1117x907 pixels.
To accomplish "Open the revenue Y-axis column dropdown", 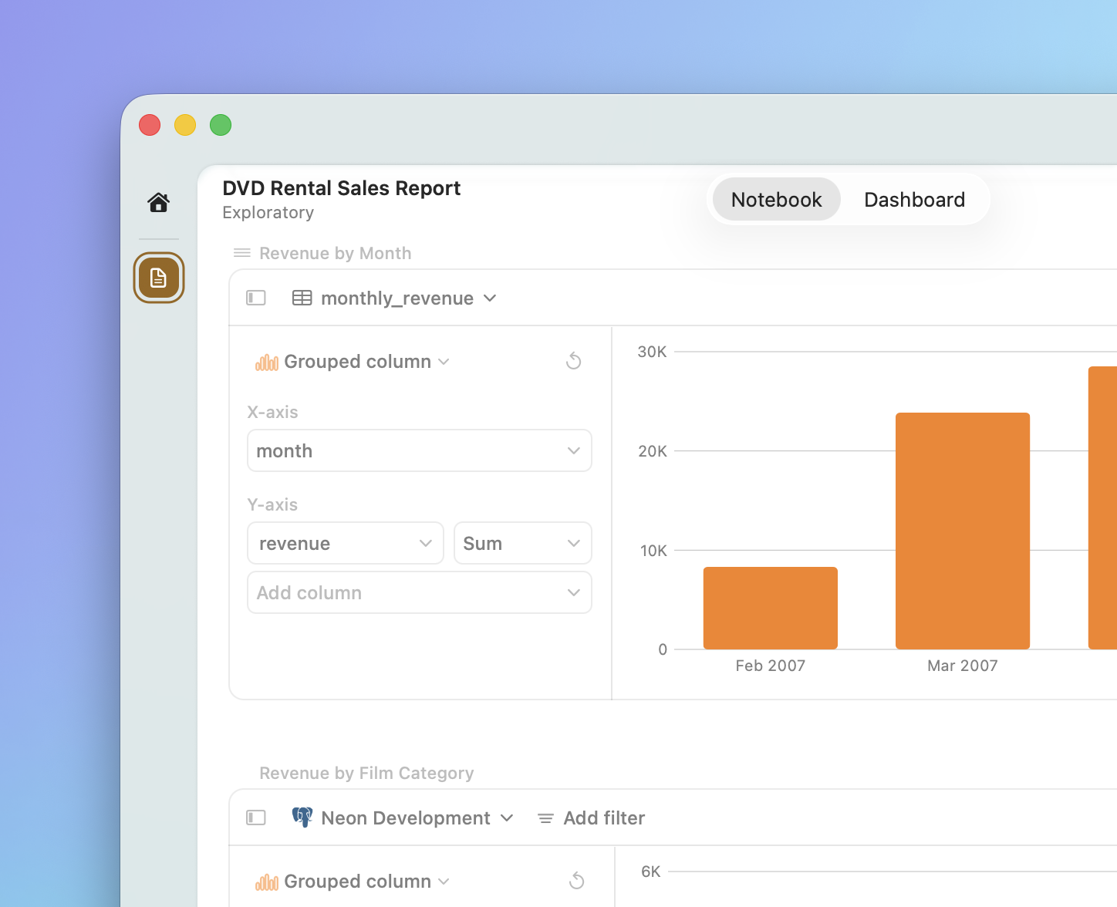I will coord(345,543).
